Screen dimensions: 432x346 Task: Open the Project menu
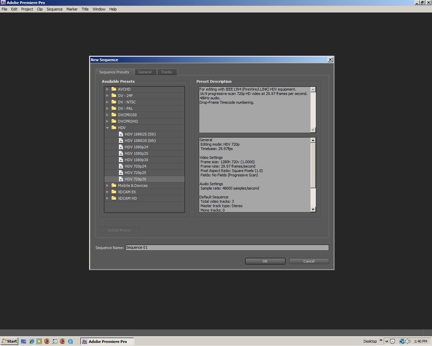pos(27,9)
